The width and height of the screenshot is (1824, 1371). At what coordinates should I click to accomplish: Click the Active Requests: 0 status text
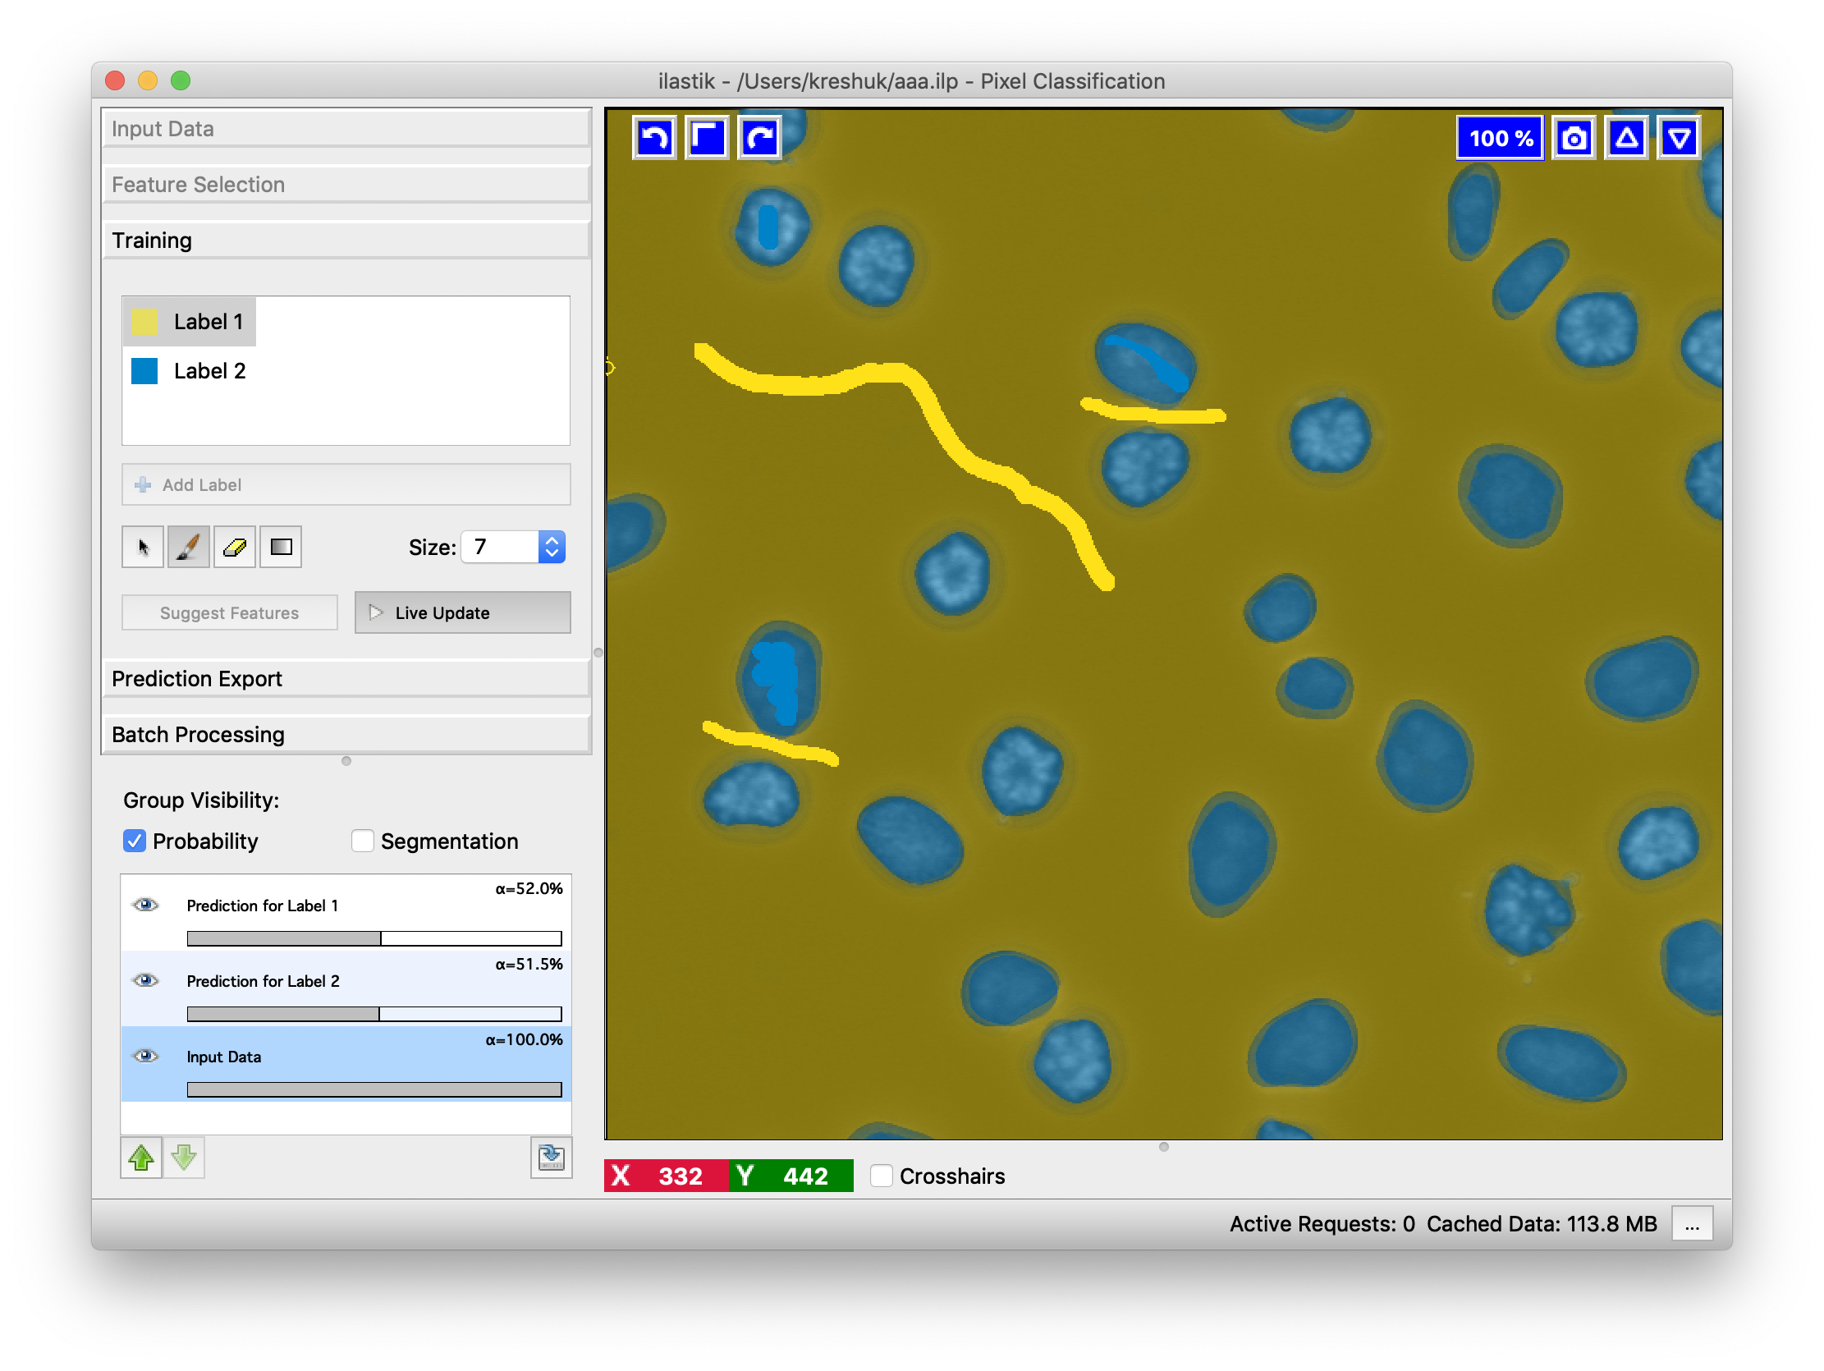pyautogui.click(x=1322, y=1224)
